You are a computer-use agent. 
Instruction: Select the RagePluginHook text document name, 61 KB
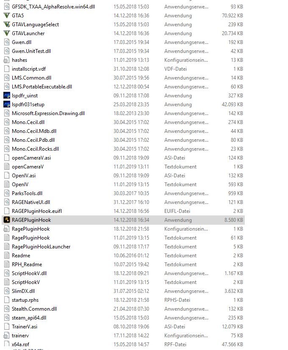point(31,238)
